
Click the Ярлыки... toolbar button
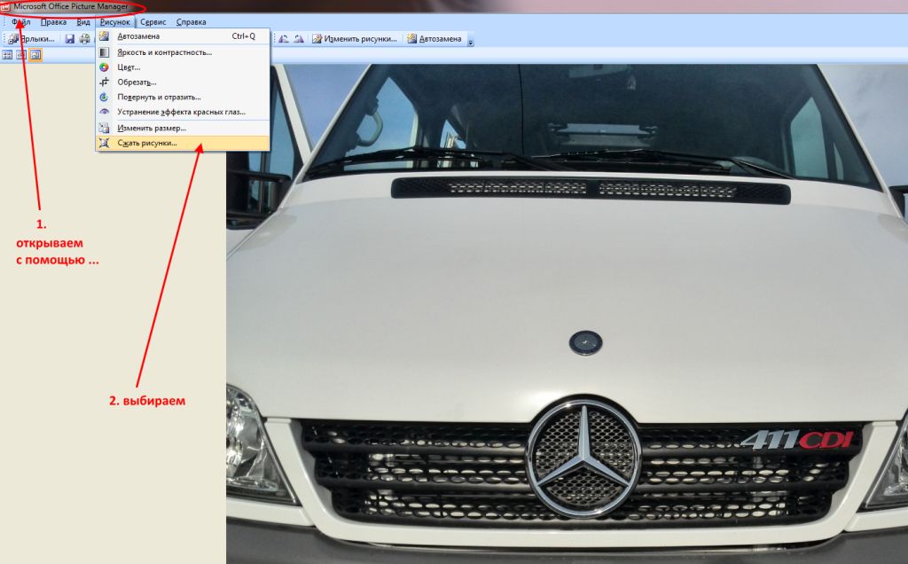point(32,39)
